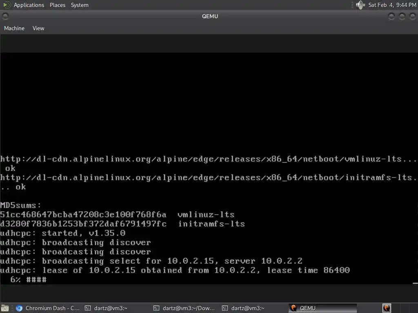Image resolution: width=418 pixels, height=313 pixels.
Task: Minimize the QEMU window
Action: [391, 16]
